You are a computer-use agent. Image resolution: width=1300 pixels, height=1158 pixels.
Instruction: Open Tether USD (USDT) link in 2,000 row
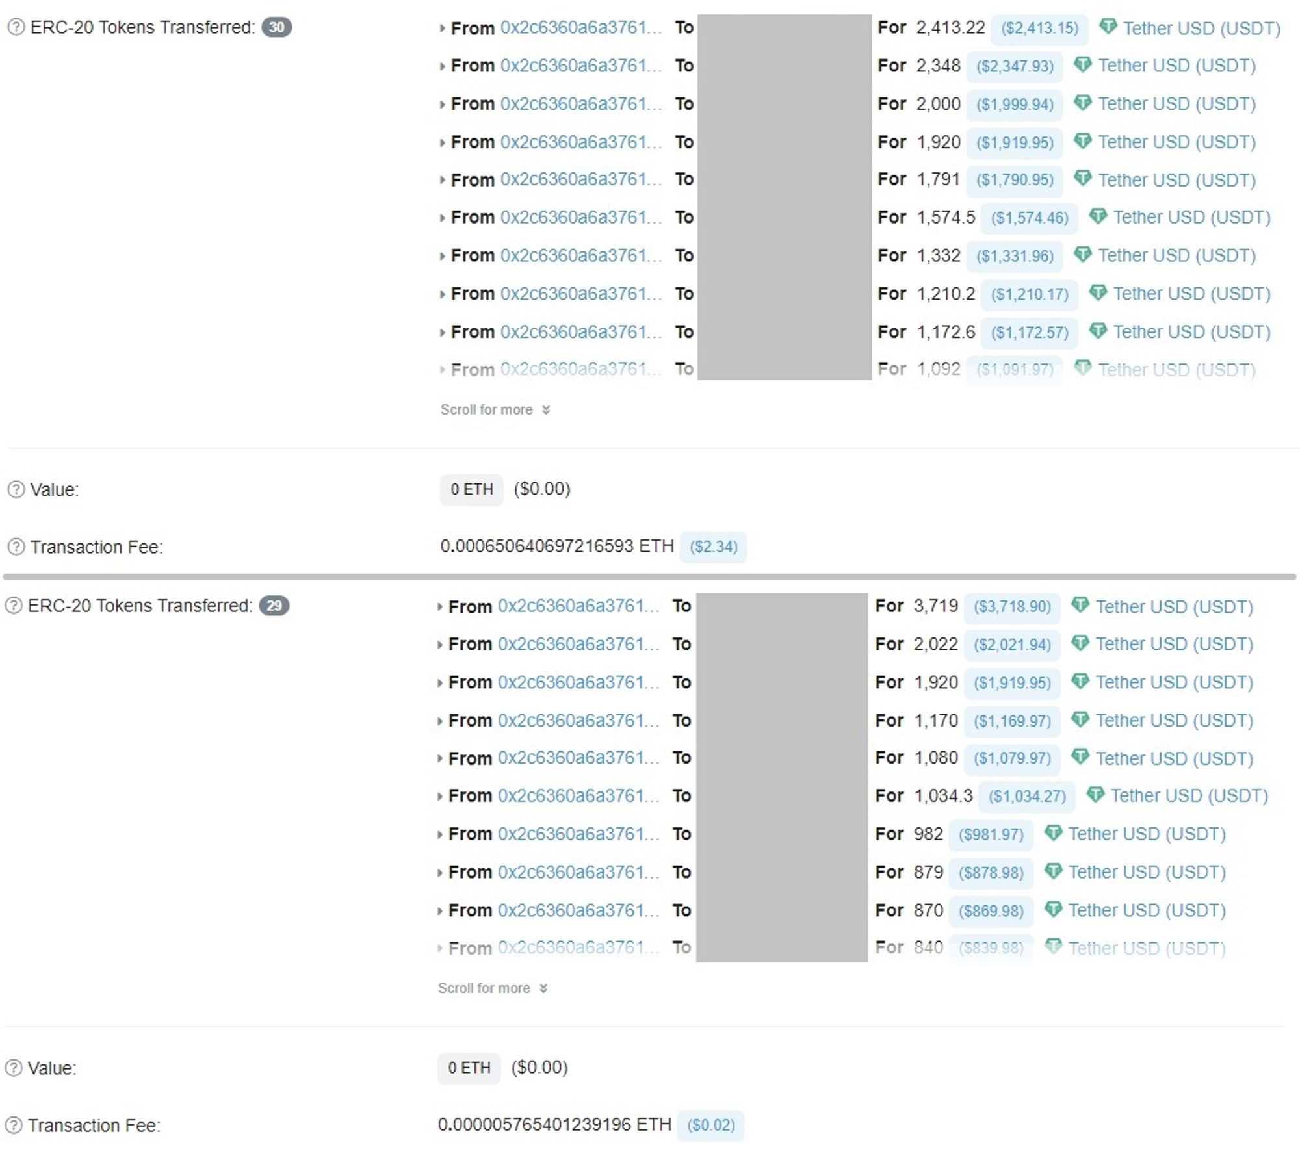pyautogui.click(x=1176, y=104)
